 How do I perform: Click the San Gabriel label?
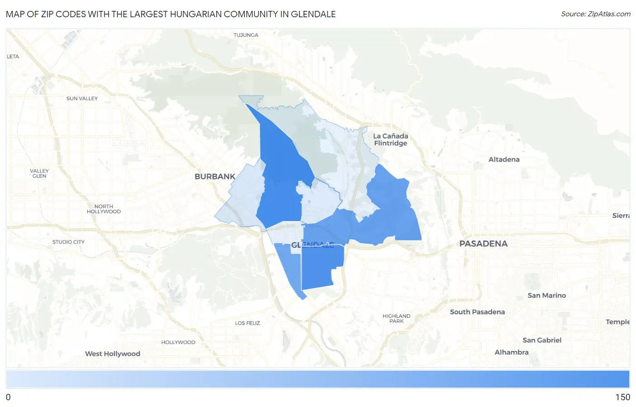tap(542, 340)
